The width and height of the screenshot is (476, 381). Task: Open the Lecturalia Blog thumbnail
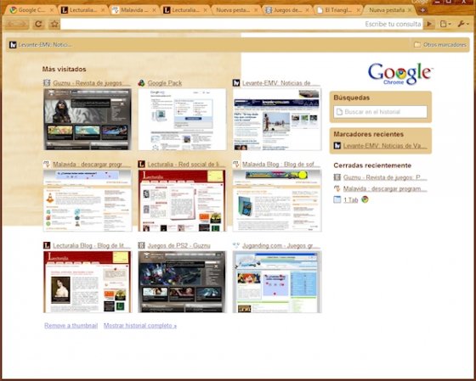click(88, 282)
